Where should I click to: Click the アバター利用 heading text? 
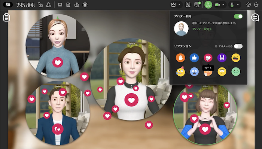pos(183,16)
